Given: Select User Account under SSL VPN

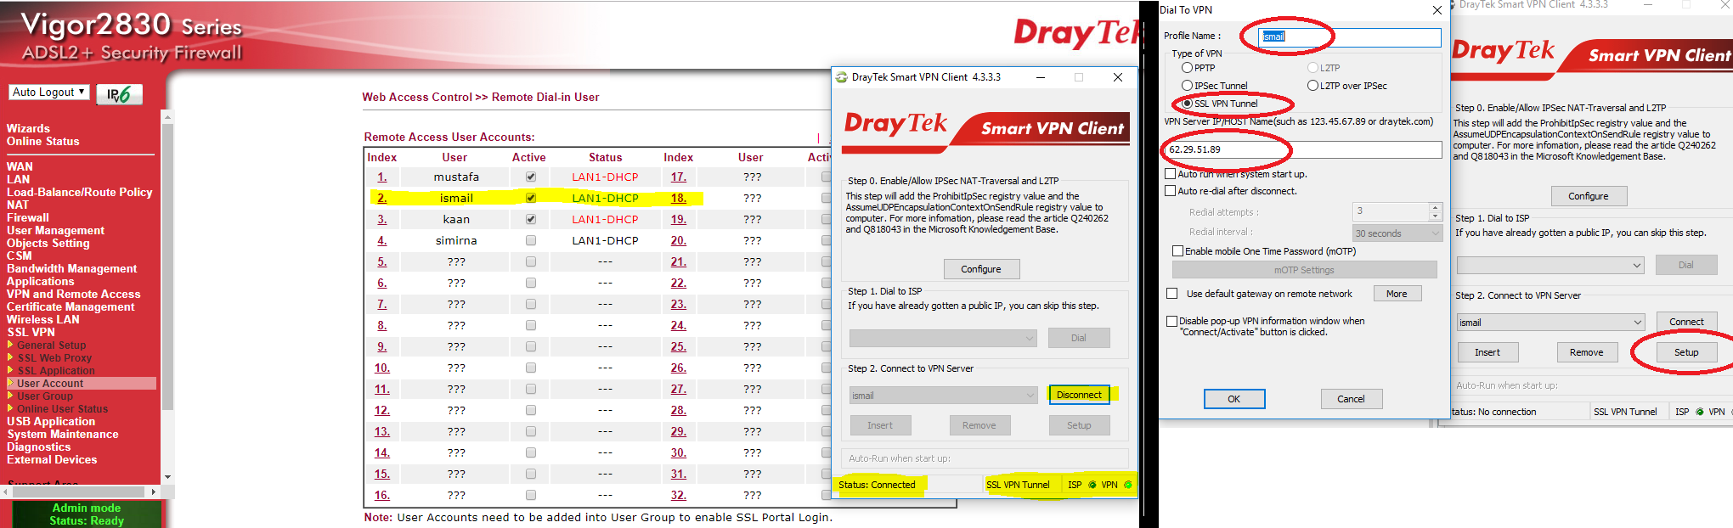Looking at the screenshot, I should click(x=50, y=384).
